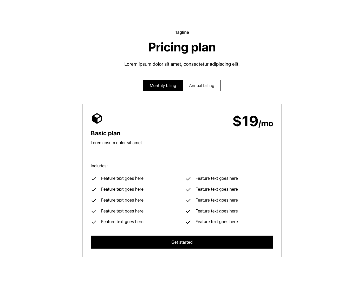Switch to Monthly billing
The height and width of the screenshot is (286, 364).
[x=163, y=85]
